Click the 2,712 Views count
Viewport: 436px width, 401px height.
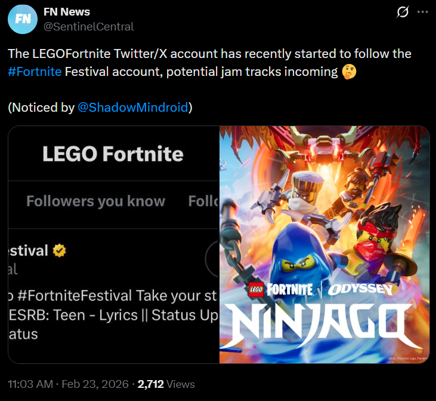pyautogui.click(x=166, y=384)
